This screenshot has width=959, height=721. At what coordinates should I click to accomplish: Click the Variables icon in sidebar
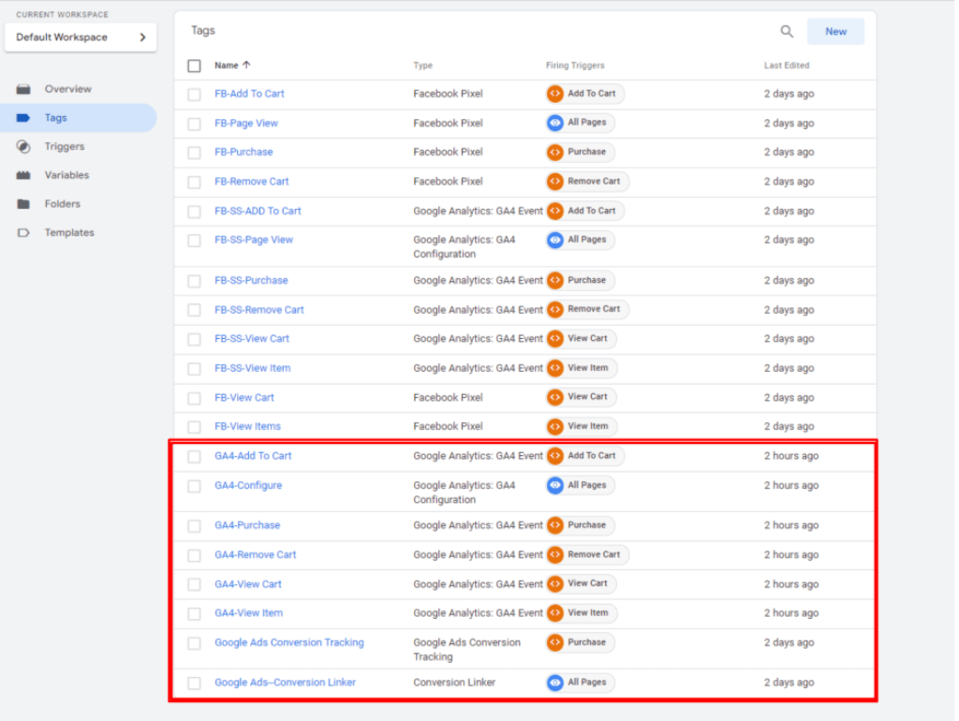(24, 175)
